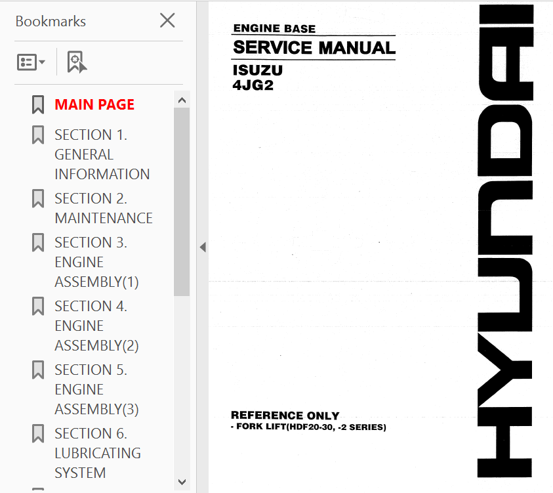Click bookmark icon beside Section 2
This screenshot has height=493, width=553.
[x=38, y=198]
